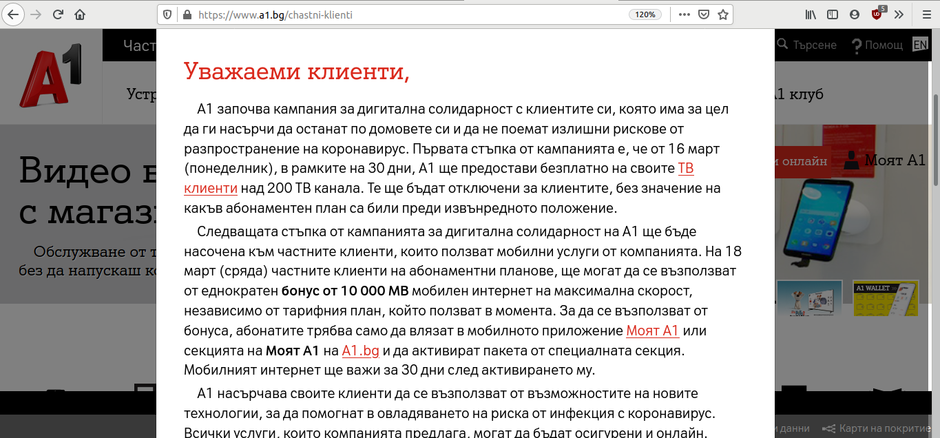This screenshot has height=438, width=940.
Task: Save page to Pocket
Action: click(x=704, y=14)
